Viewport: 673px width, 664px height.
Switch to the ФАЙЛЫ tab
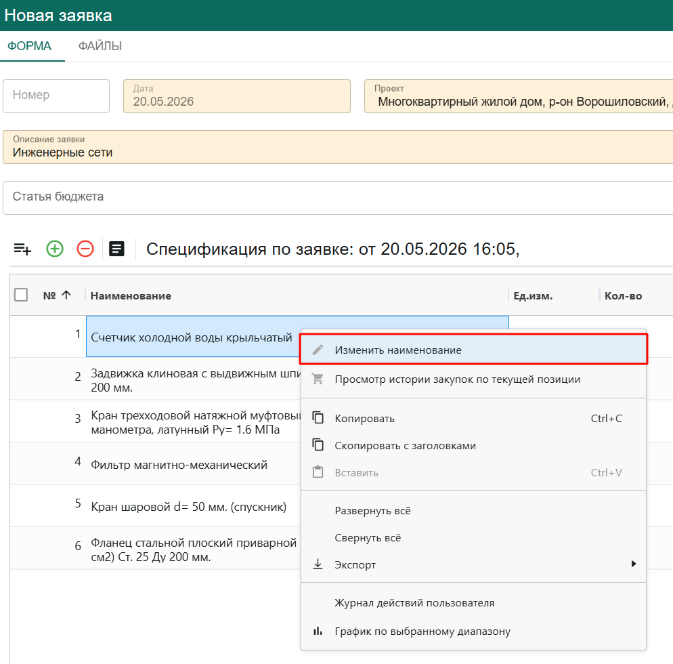point(100,46)
